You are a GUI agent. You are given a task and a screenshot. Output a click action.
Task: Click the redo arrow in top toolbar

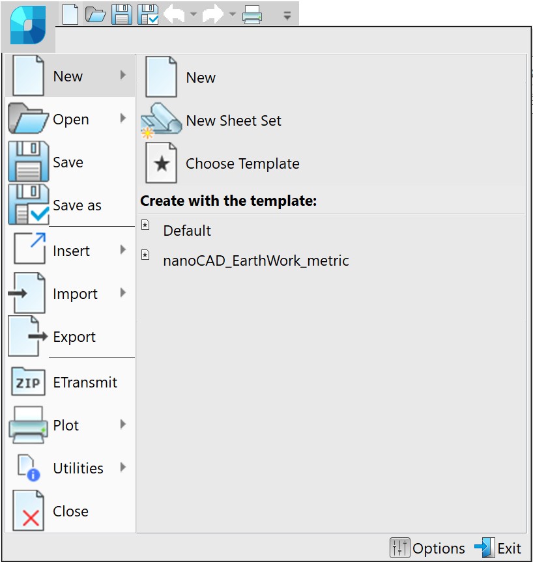[213, 14]
